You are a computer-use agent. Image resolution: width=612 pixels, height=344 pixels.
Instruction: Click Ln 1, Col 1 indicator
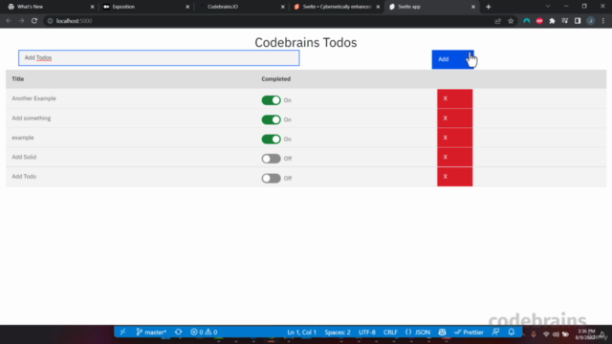pyautogui.click(x=302, y=333)
